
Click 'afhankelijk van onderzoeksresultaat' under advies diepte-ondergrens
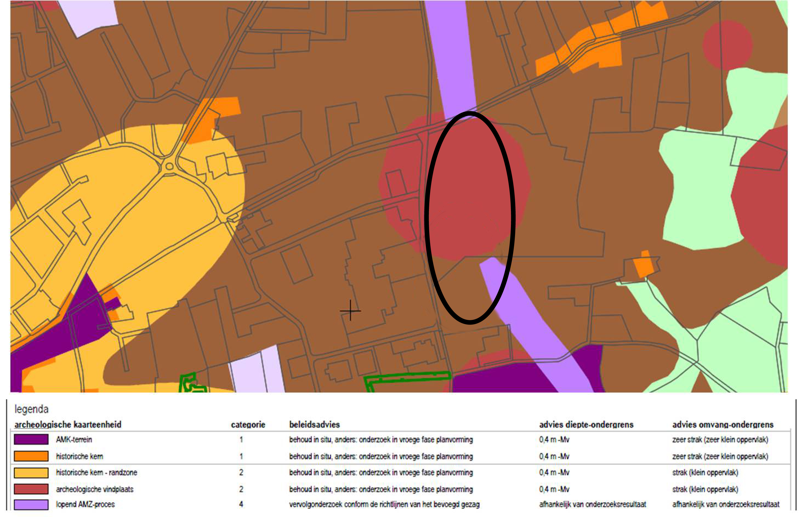pyautogui.click(x=593, y=504)
